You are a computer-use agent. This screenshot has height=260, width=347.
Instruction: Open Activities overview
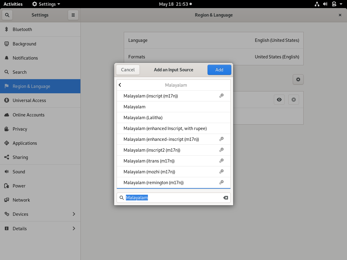(x=13, y=4)
